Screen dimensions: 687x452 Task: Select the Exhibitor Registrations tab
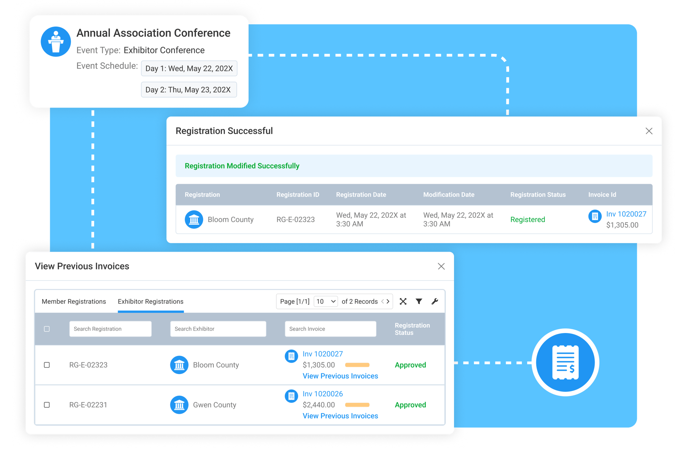pyautogui.click(x=150, y=301)
